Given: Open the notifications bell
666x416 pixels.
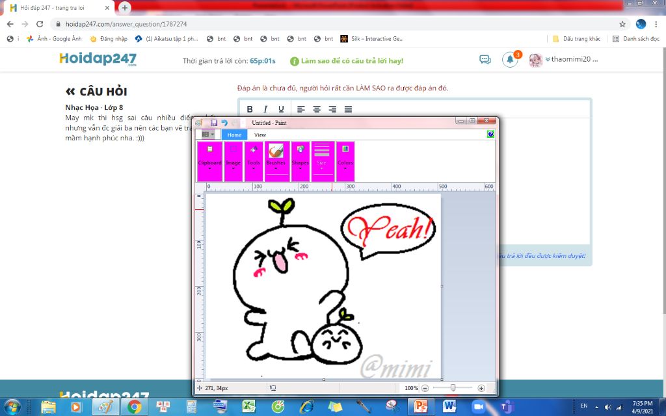Looking at the screenshot, I should 510,59.
